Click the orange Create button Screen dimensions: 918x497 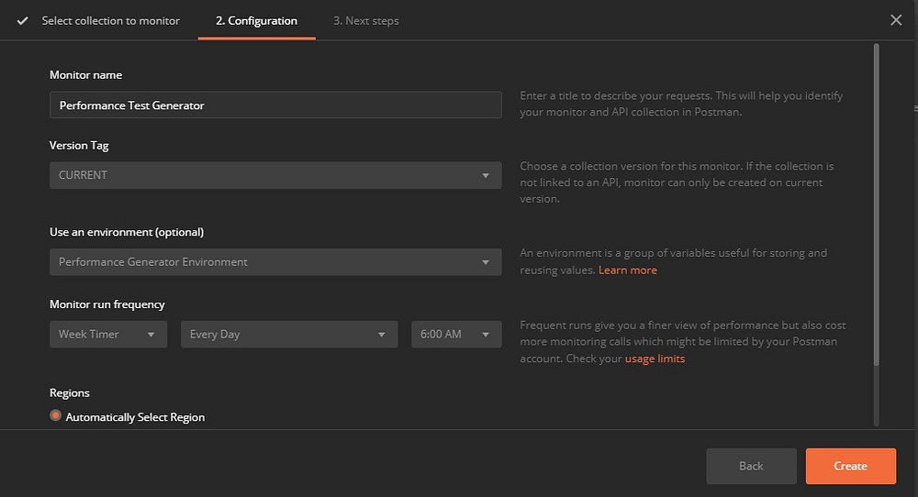850,466
